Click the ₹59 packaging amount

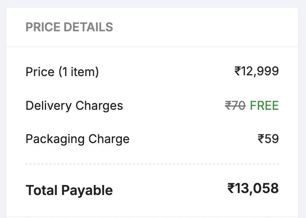(x=268, y=139)
